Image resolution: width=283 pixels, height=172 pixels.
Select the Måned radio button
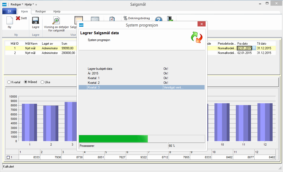pyautogui.click(x=26, y=82)
